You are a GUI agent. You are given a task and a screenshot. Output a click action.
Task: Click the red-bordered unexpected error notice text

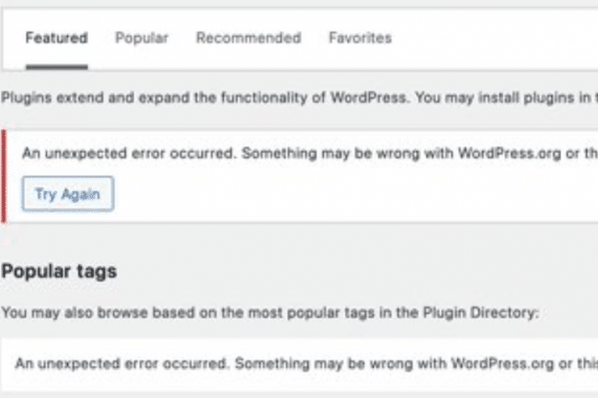310,154
